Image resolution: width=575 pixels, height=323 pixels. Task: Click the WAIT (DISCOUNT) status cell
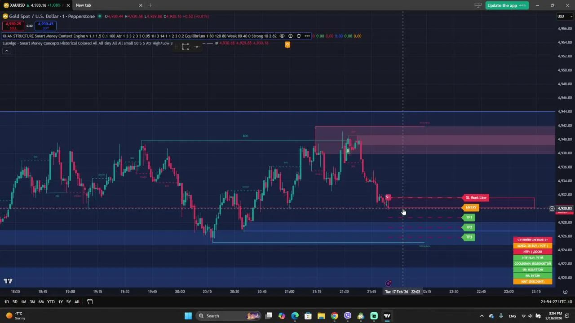click(533, 282)
